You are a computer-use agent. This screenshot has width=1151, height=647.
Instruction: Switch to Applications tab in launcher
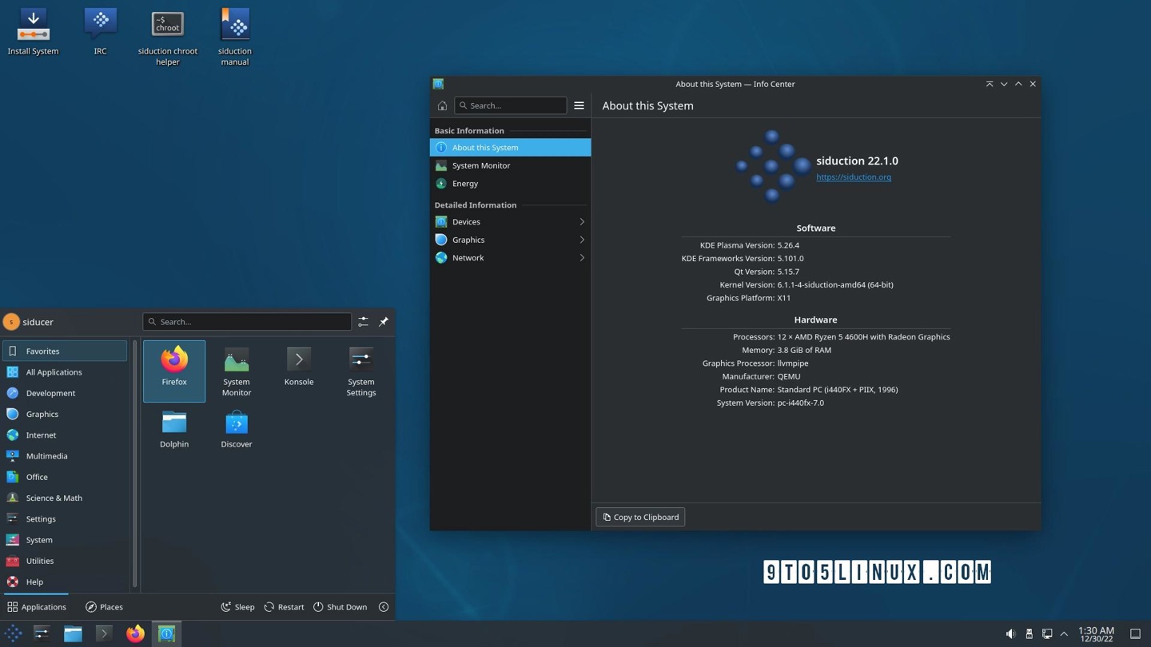tap(37, 607)
